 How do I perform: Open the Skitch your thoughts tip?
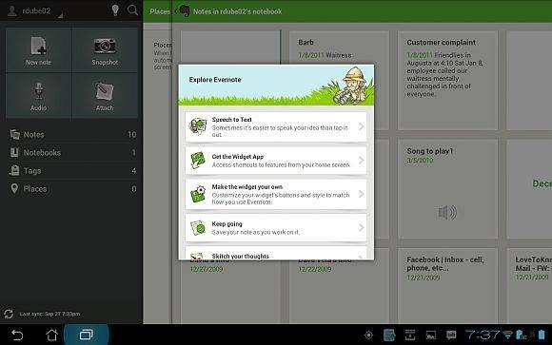pos(276,253)
